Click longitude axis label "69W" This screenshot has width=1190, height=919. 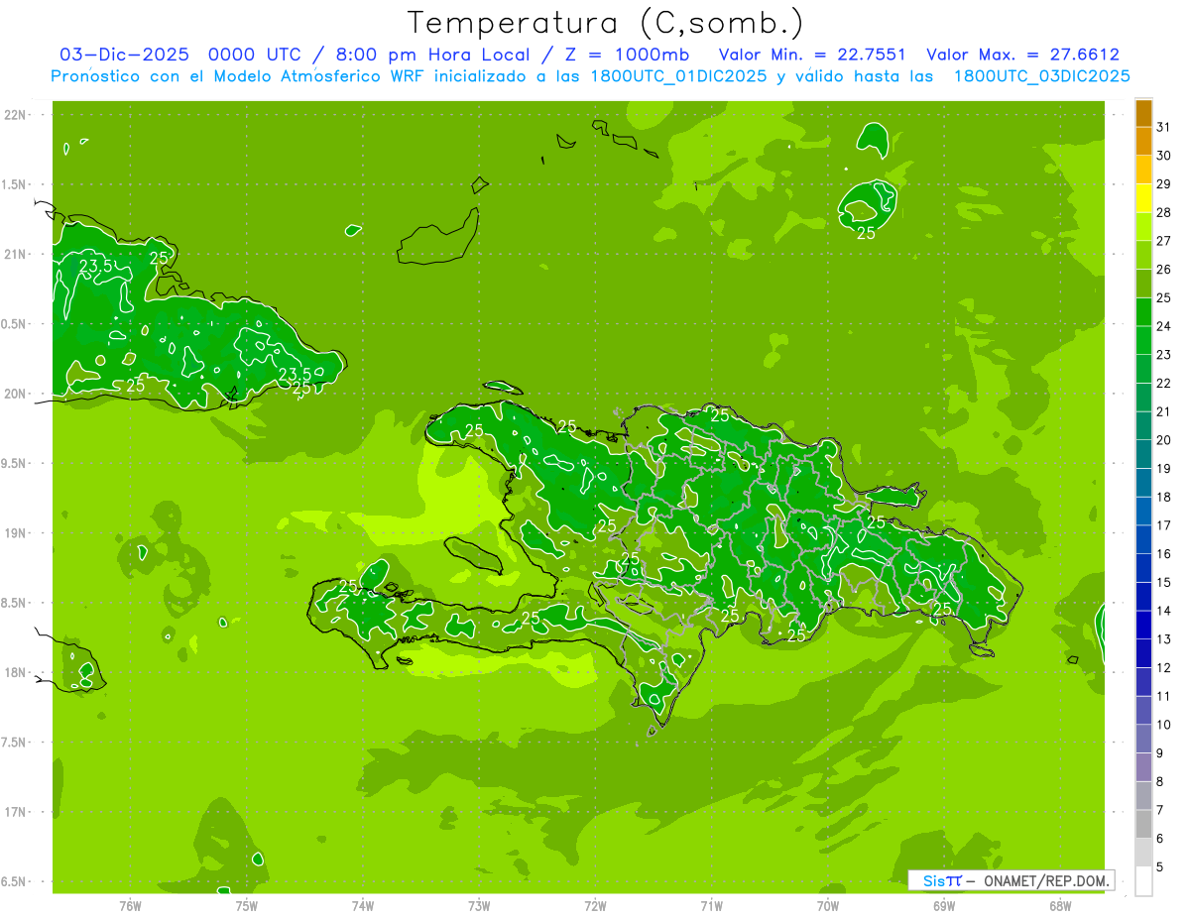(x=944, y=906)
